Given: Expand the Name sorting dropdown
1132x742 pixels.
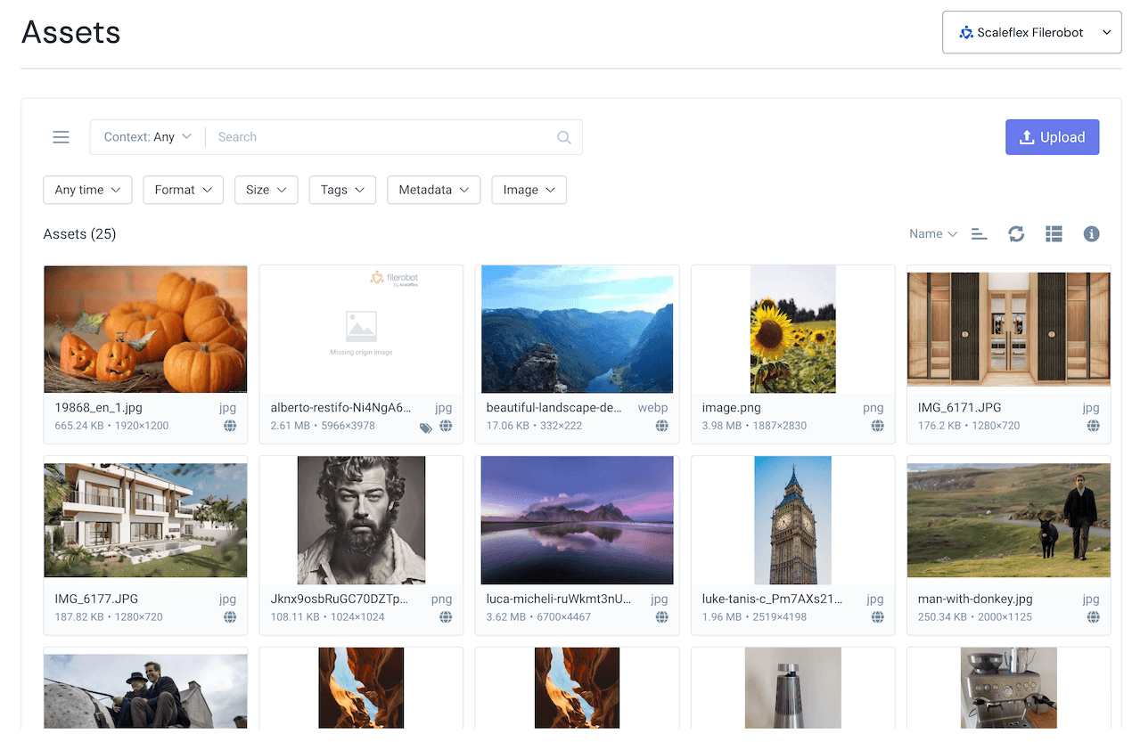Looking at the screenshot, I should coord(932,233).
